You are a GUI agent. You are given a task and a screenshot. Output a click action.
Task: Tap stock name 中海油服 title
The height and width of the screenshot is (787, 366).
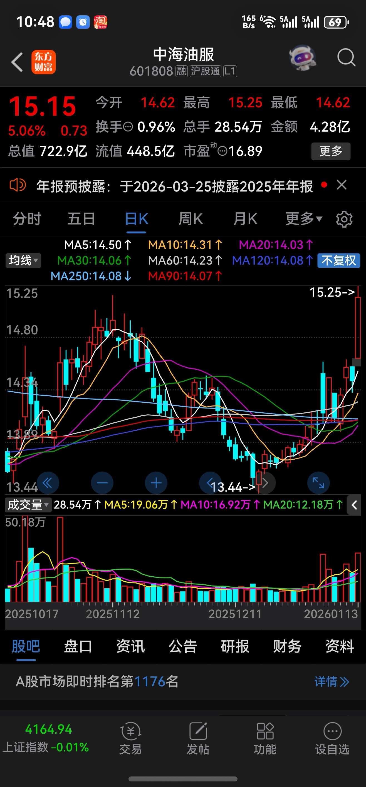[x=184, y=55]
